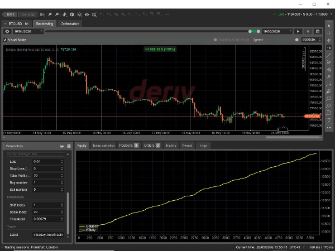Click the visual mode progress slider handle
This screenshot has height=251, width=335.
click(216, 40)
